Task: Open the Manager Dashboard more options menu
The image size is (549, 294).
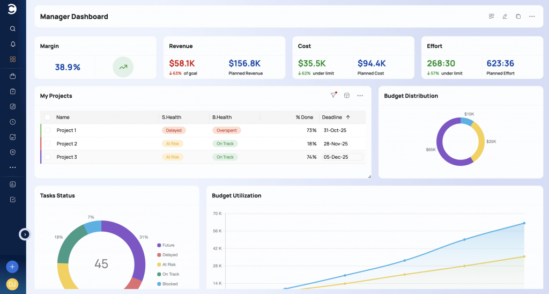Action: 532,17
